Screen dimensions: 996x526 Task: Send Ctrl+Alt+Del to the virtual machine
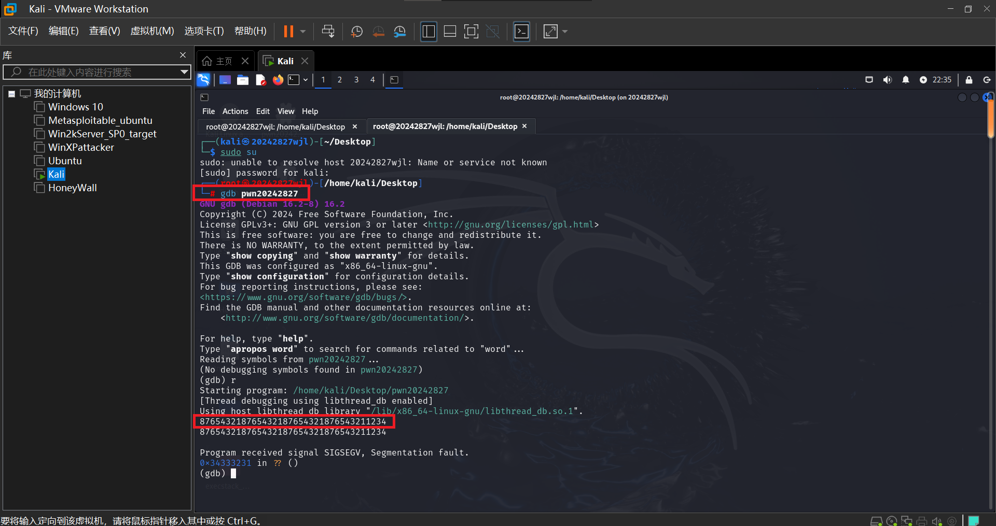point(328,32)
